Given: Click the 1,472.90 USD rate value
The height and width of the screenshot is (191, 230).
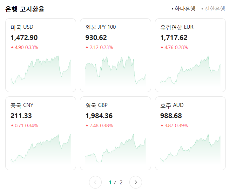Looking at the screenshot, I should point(24,38).
